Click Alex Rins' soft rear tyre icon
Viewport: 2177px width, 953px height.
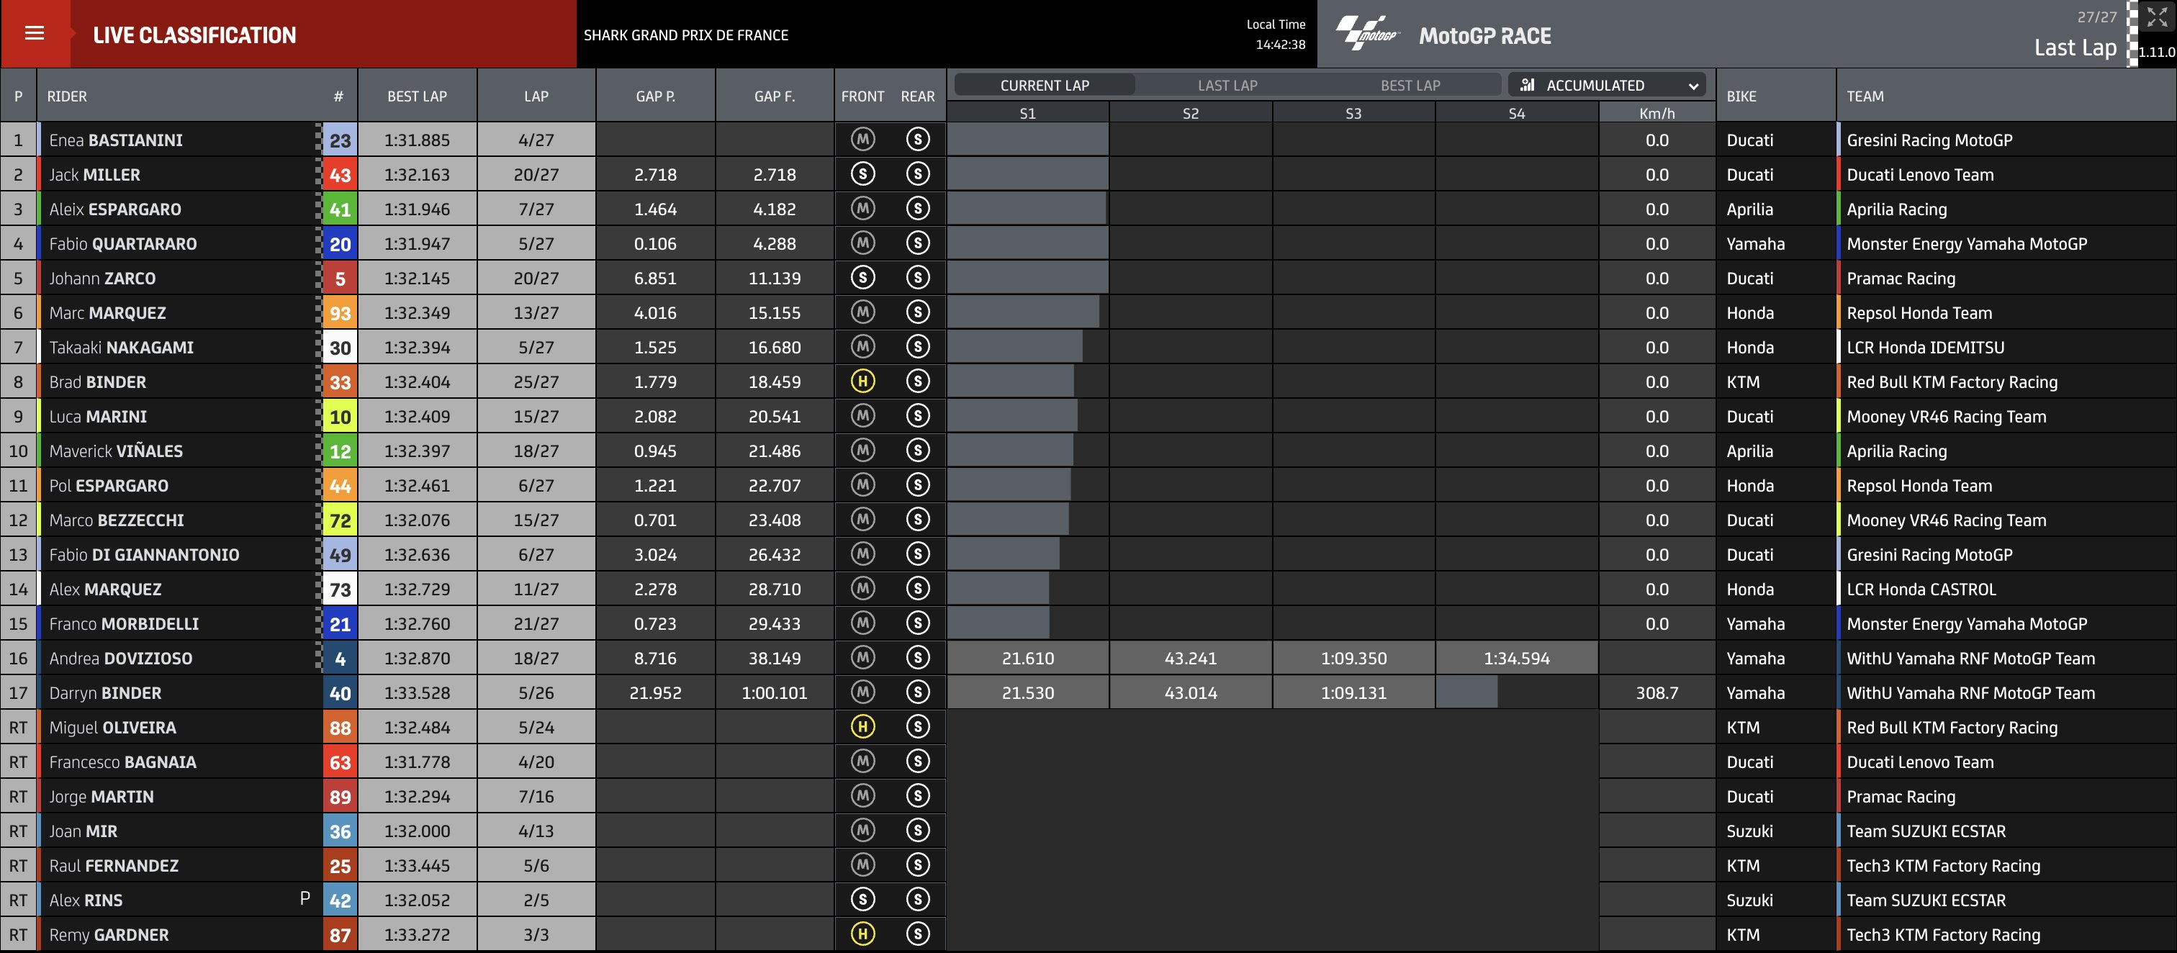point(918,899)
